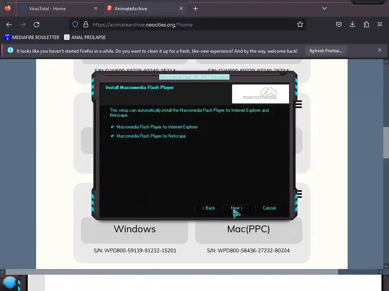Click the Firefox logo icon in tab strip
The height and width of the screenshot is (291, 389).
(x=8, y=8)
